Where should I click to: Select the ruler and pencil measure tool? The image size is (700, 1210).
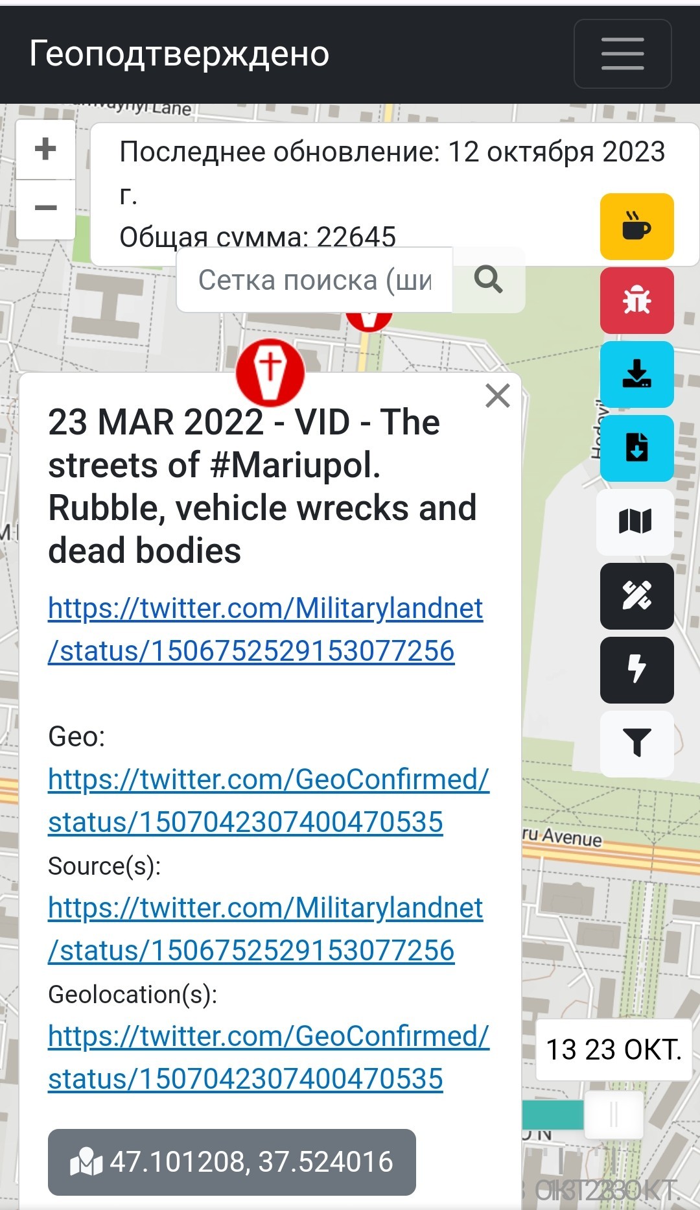click(x=636, y=596)
